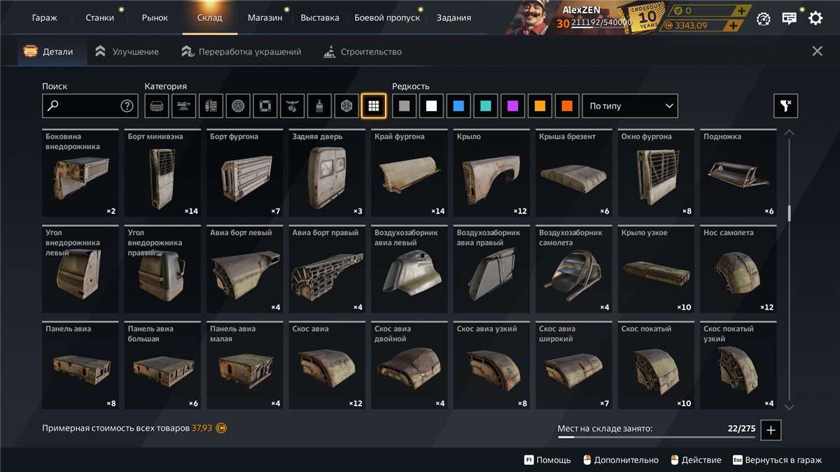Open the settings gear icon

click(815, 18)
